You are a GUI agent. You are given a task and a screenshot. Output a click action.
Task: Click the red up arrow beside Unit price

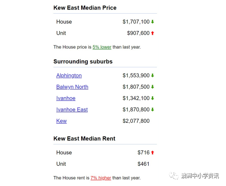(x=152, y=33)
